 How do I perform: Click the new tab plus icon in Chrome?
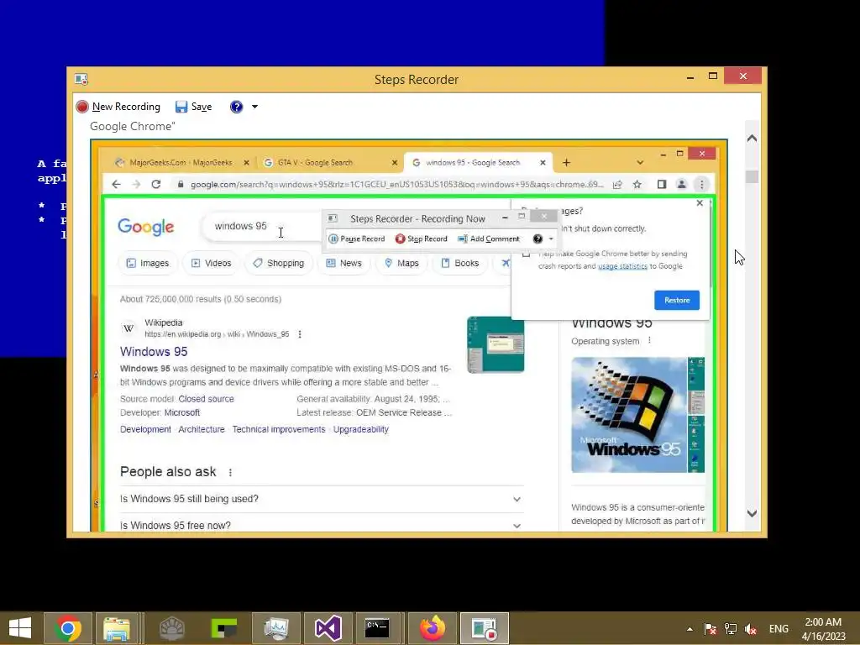click(x=566, y=162)
